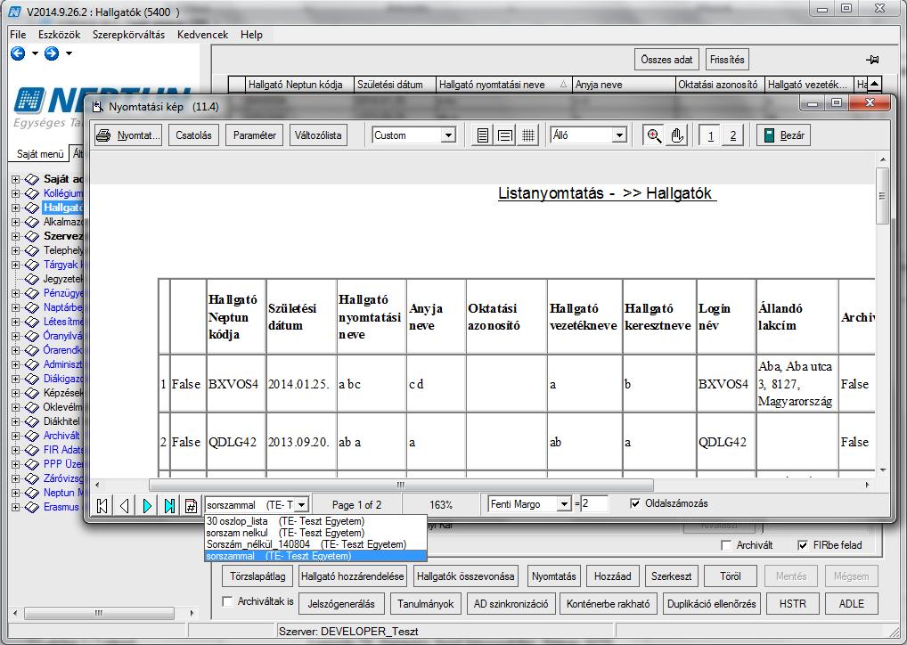Choose sorszam nelkul template

pos(315,533)
